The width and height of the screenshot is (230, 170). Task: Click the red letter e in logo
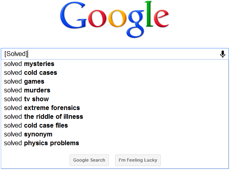[x=161, y=18]
